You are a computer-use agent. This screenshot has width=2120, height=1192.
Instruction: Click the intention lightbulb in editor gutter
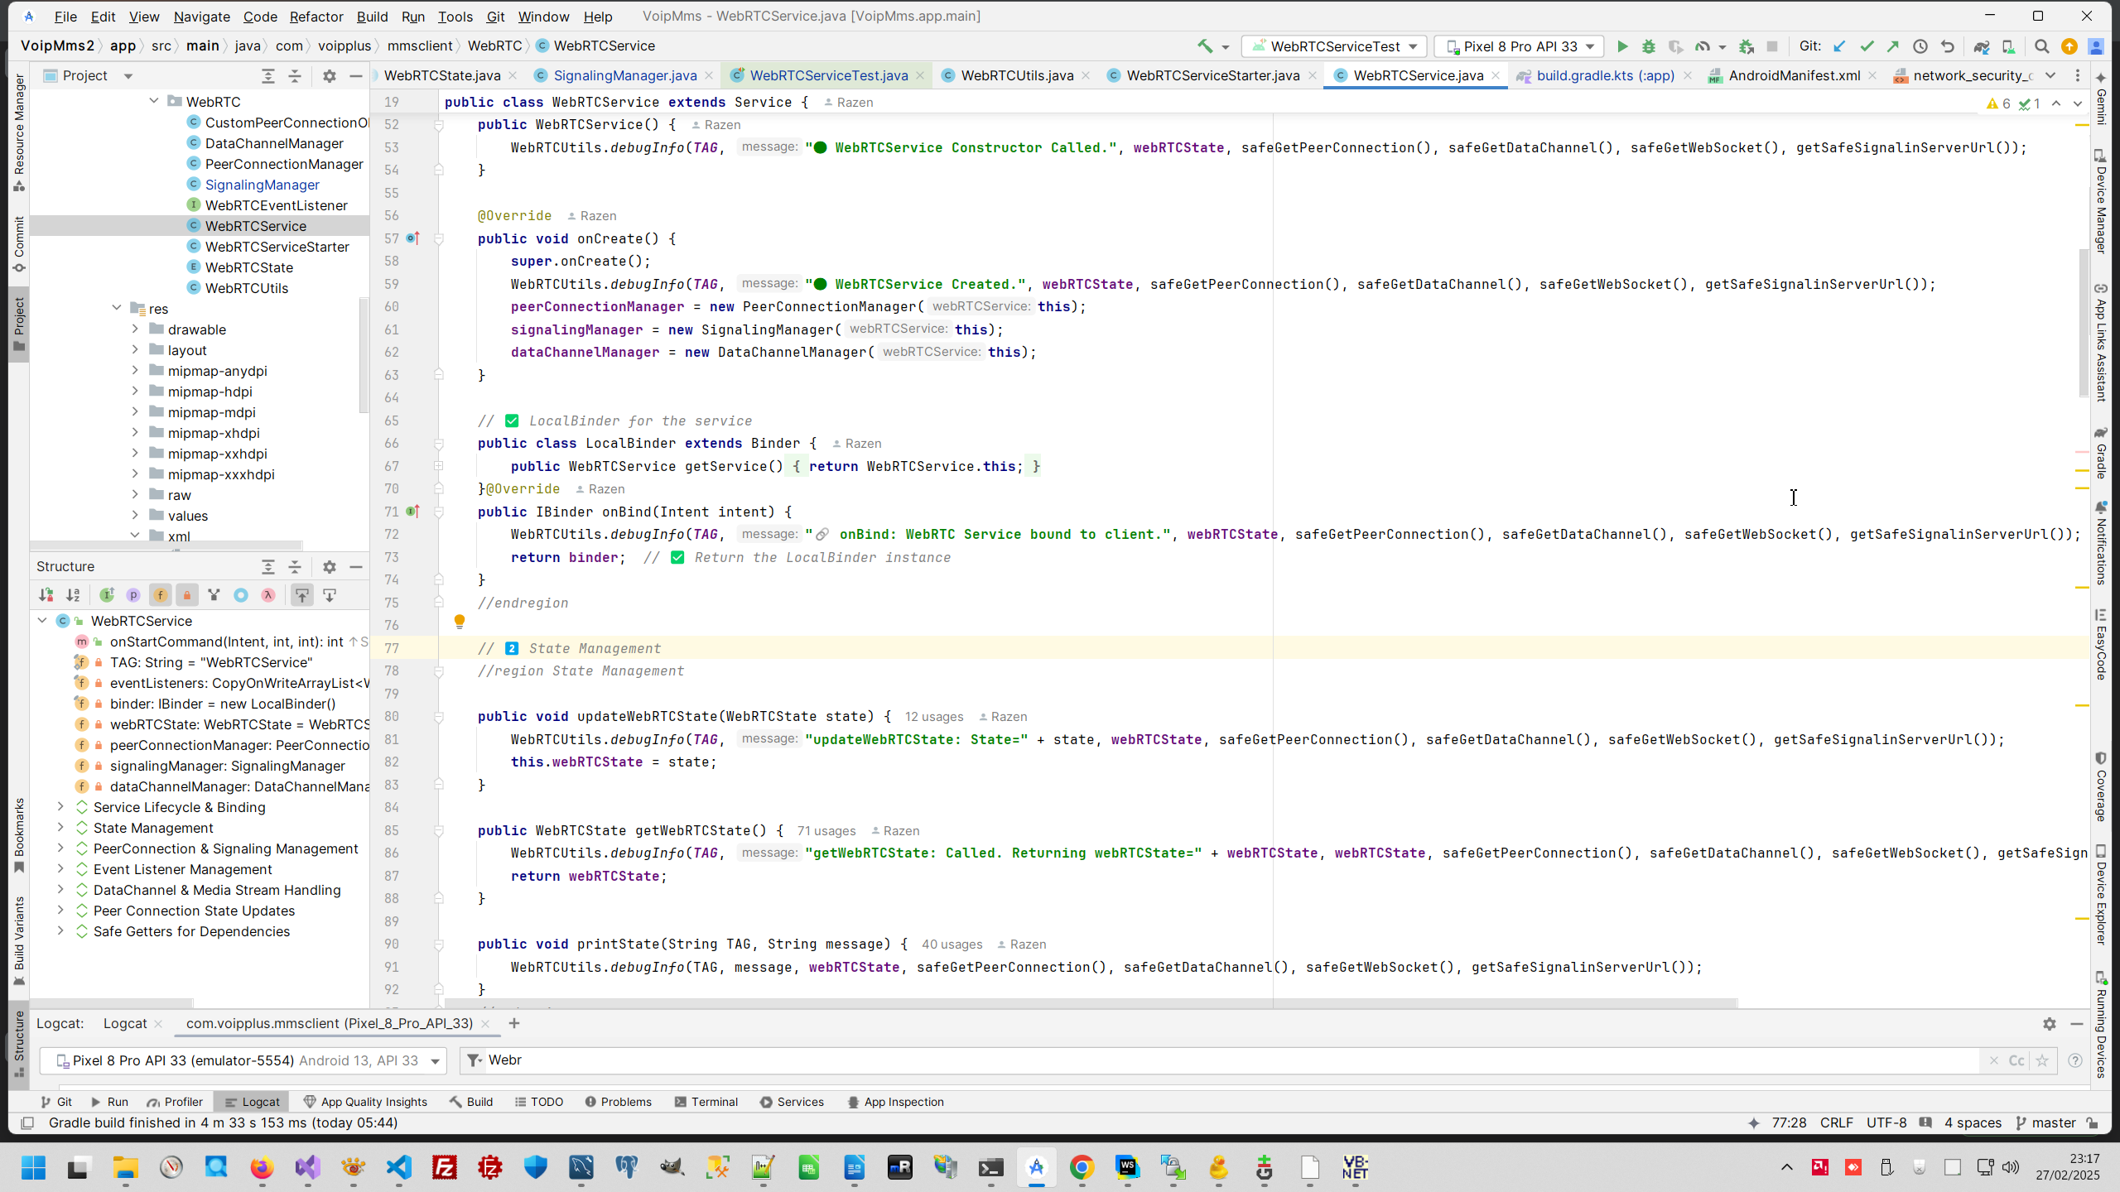460,621
